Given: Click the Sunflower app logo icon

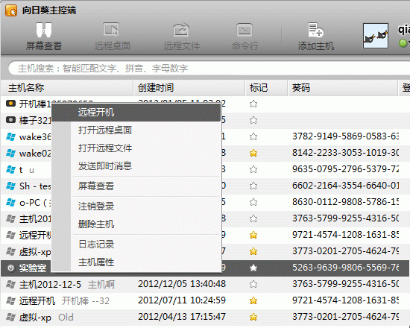Looking at the screenshot, I should 11,10.
